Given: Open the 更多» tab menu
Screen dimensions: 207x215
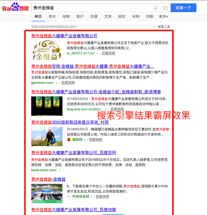Looking at the screenshot, I should [x=163, y=16].
